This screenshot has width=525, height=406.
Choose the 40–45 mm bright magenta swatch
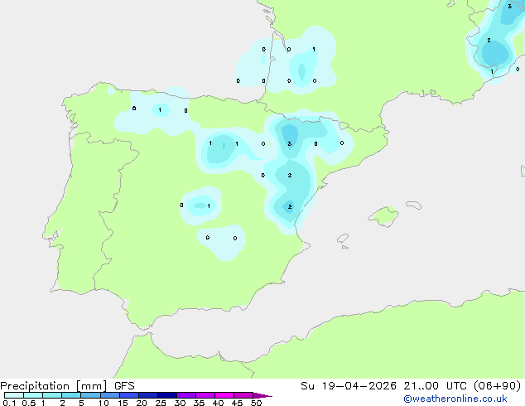[x=224, y=395]
